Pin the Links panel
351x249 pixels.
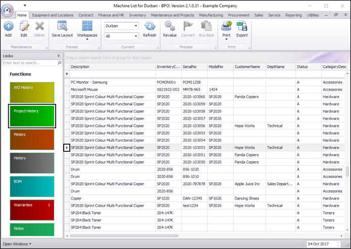59,56
